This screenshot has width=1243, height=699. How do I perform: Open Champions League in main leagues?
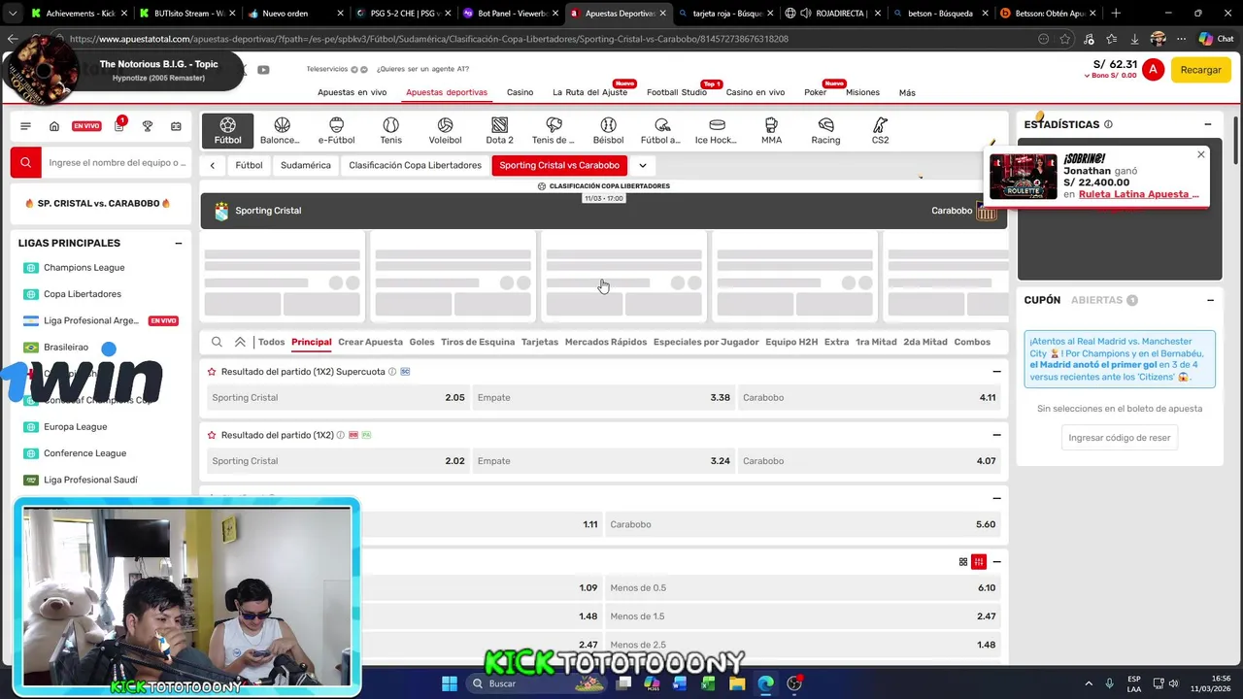[84, 268]
